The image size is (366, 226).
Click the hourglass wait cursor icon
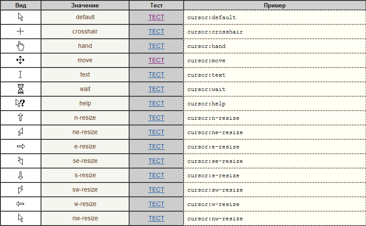[21, 89]
